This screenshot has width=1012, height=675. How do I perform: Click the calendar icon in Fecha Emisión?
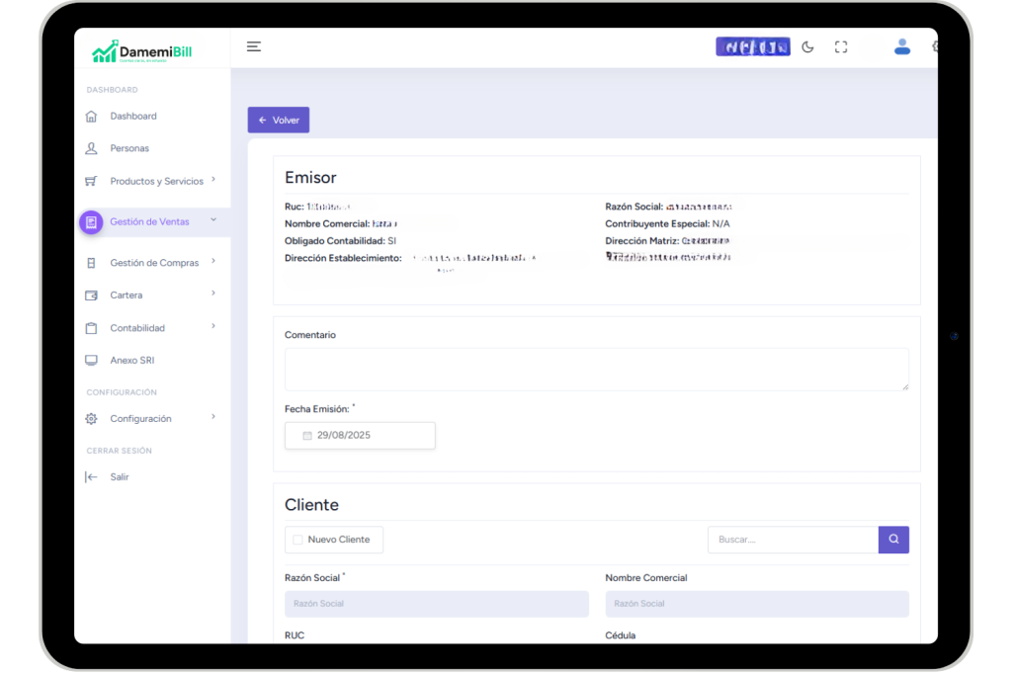click(307, 435)
